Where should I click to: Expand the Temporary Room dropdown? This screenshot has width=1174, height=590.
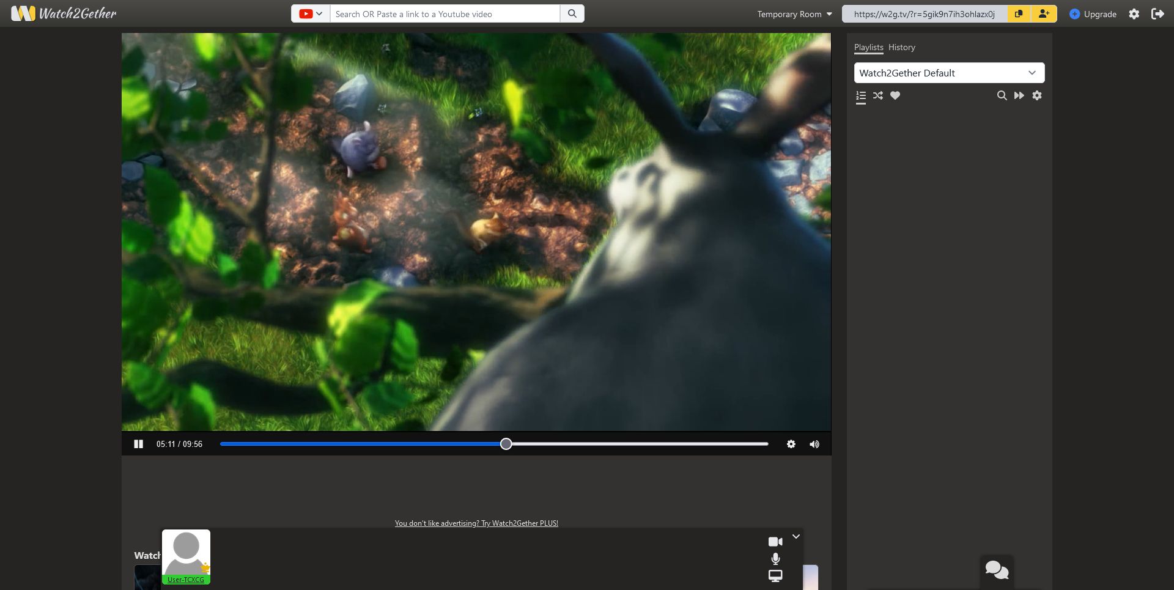coord(794,14)
